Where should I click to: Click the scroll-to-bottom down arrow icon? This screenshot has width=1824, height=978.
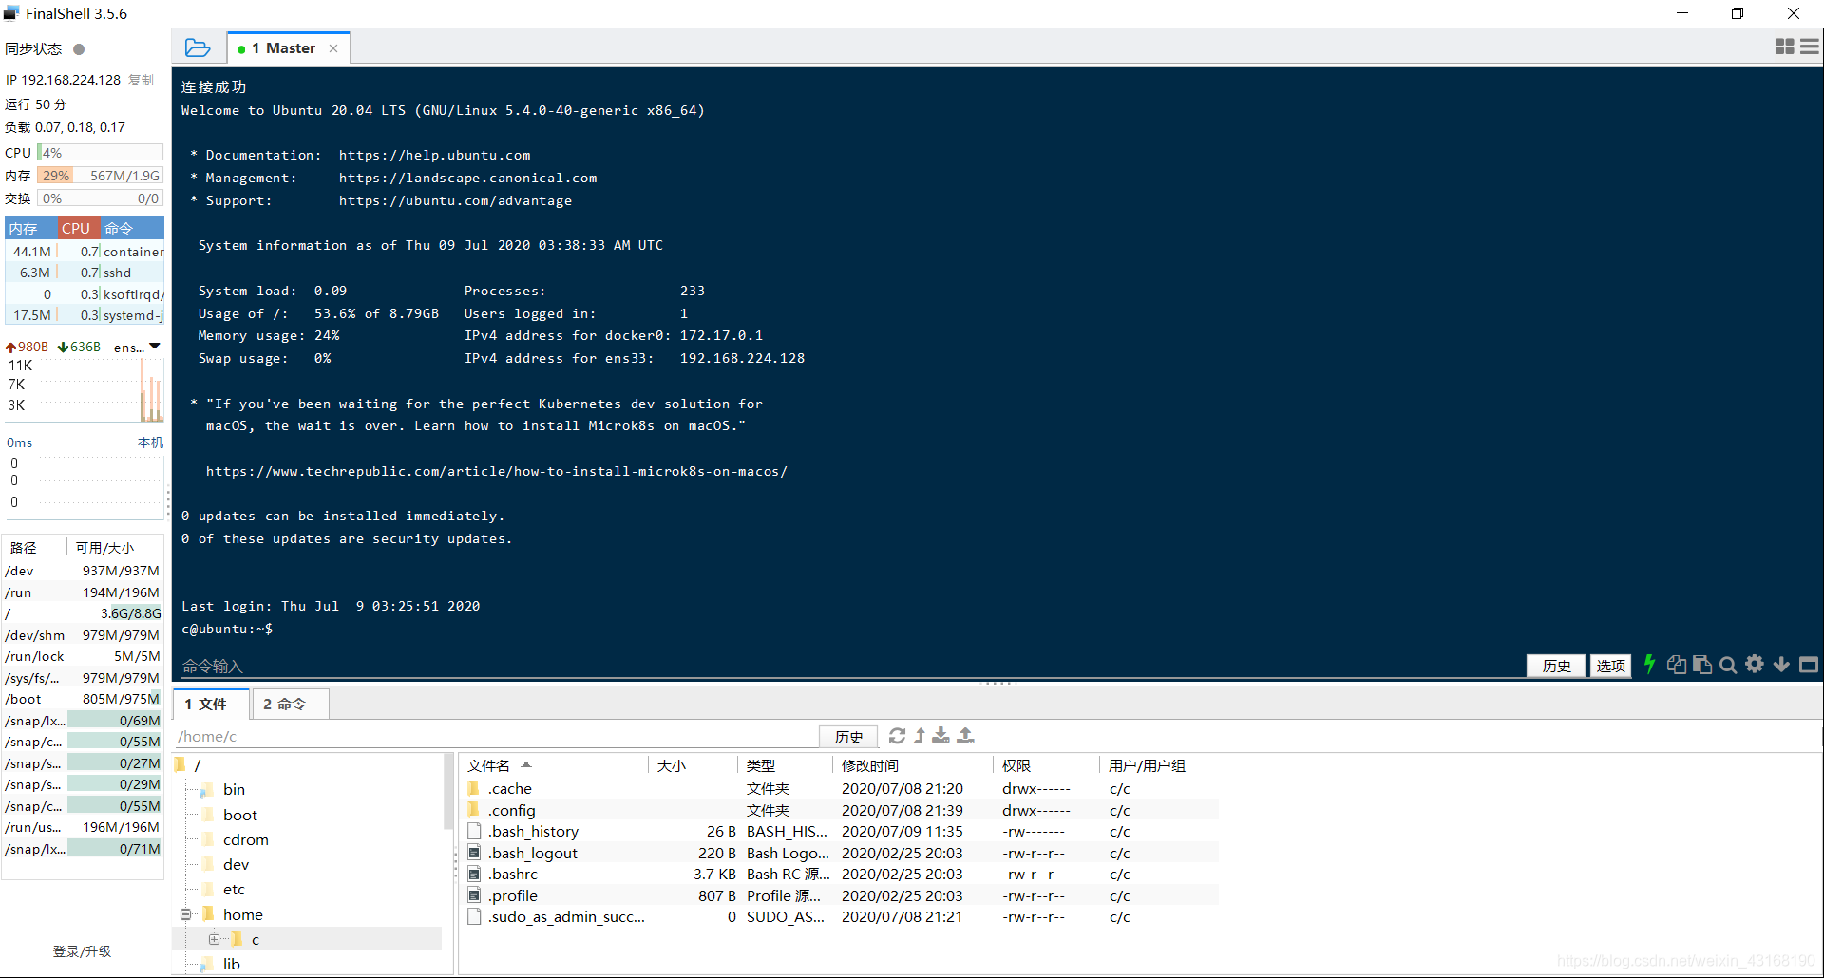pos(1781,665)
